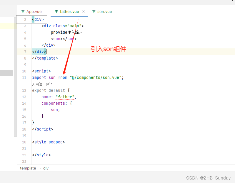Click line number 11 in gutter
Image resolution: width=235 pixels, height=183 pixels.
point(24,78)
